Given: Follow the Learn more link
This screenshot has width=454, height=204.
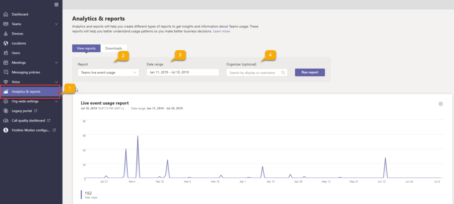Looking at the screenshot, I should (x=222, y=31).
